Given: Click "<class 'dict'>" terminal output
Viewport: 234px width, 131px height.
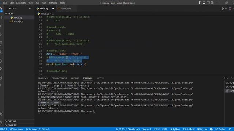Looking at the screenshot, I should coord(48,108).
